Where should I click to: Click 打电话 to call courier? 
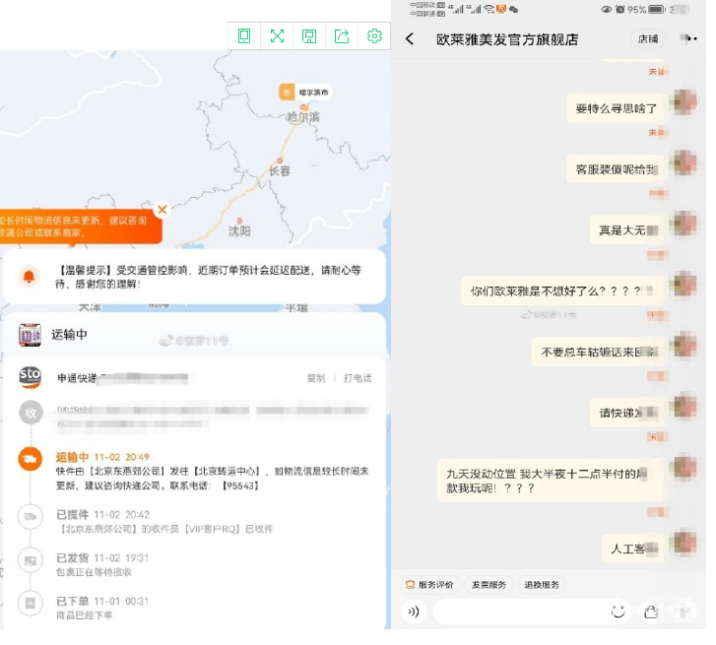tap(358, 378)
